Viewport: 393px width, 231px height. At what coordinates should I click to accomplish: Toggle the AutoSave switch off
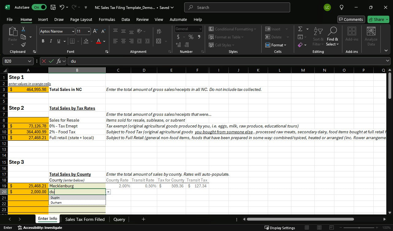[39, 7]
